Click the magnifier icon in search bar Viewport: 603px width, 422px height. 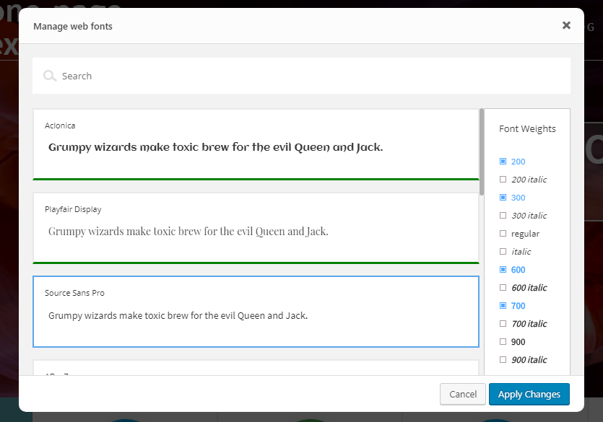50,76
